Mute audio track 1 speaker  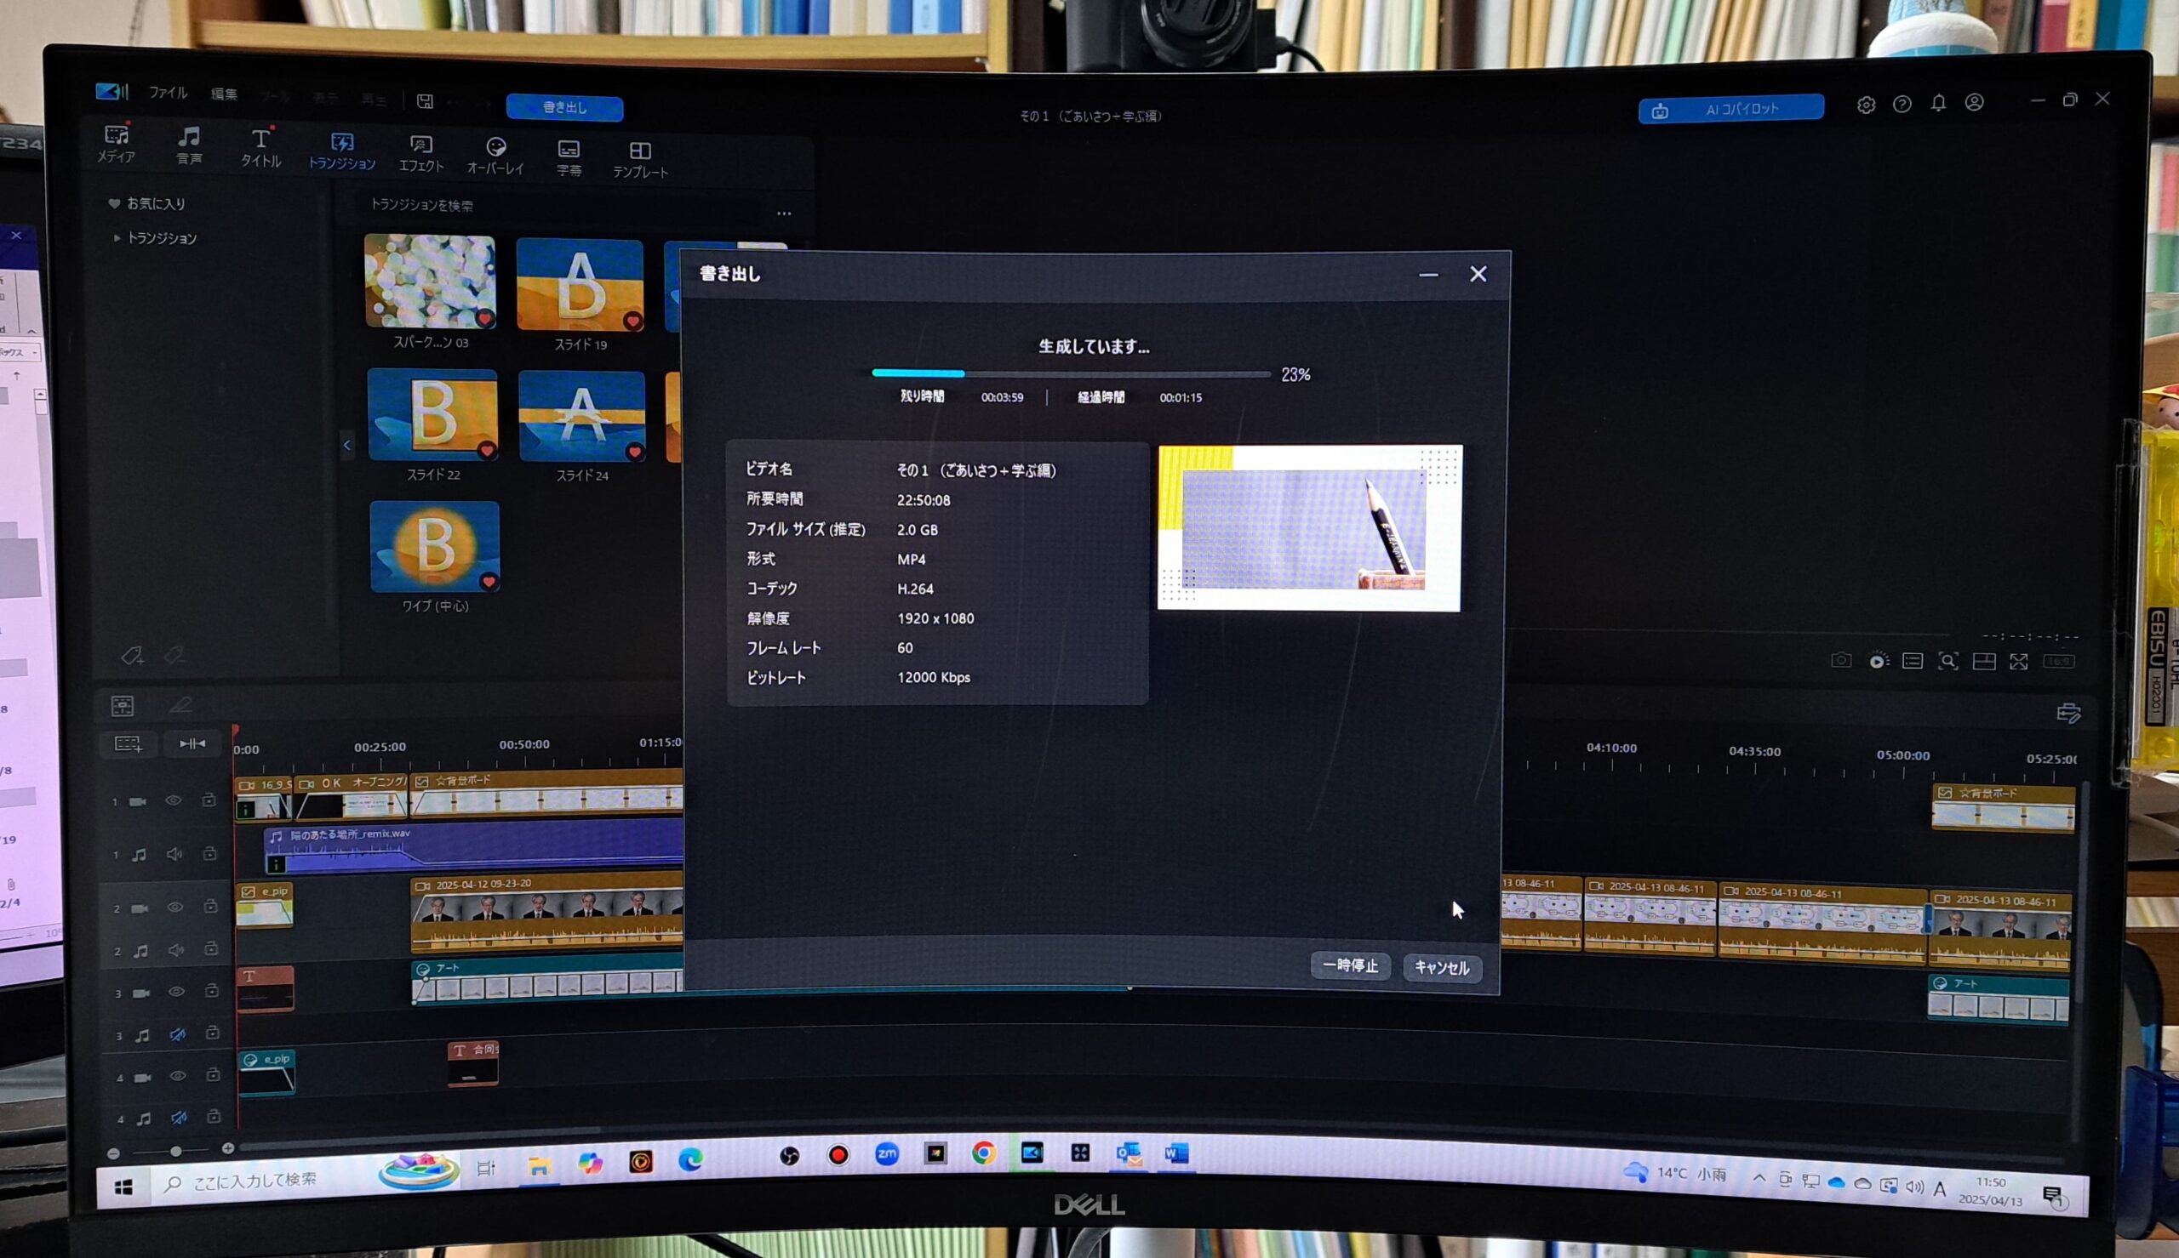point(174,854)
